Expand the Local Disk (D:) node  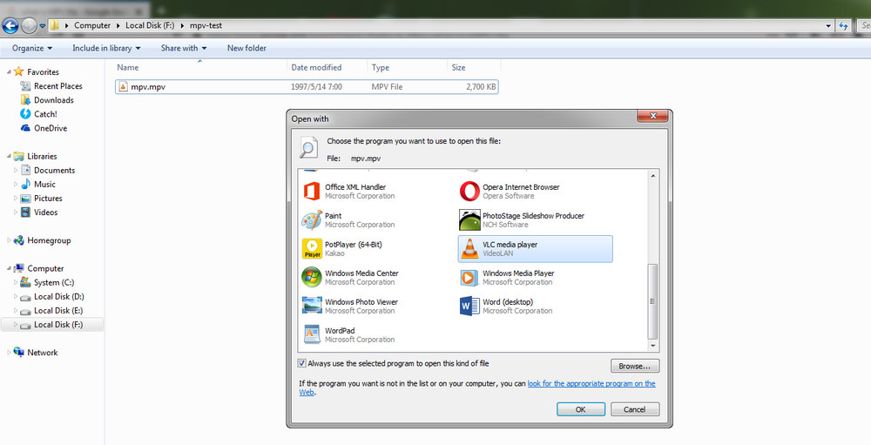16,297
